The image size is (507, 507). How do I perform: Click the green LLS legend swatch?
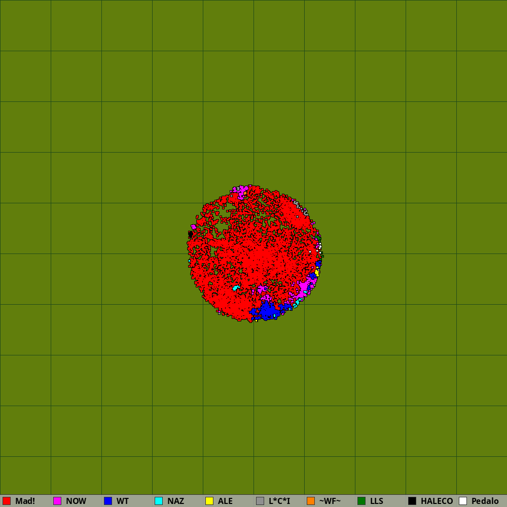361,501
